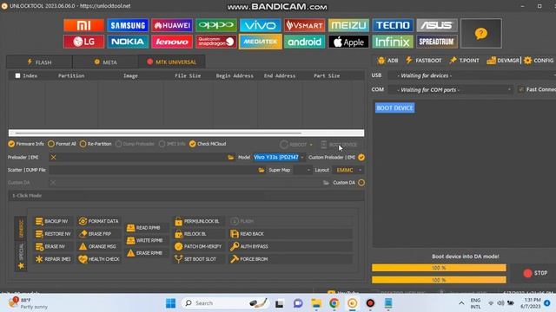The width and height of the screenshot is (556, 312).
Task: Select the Spreadtrum brand logo
Action: tap(437, 42)
